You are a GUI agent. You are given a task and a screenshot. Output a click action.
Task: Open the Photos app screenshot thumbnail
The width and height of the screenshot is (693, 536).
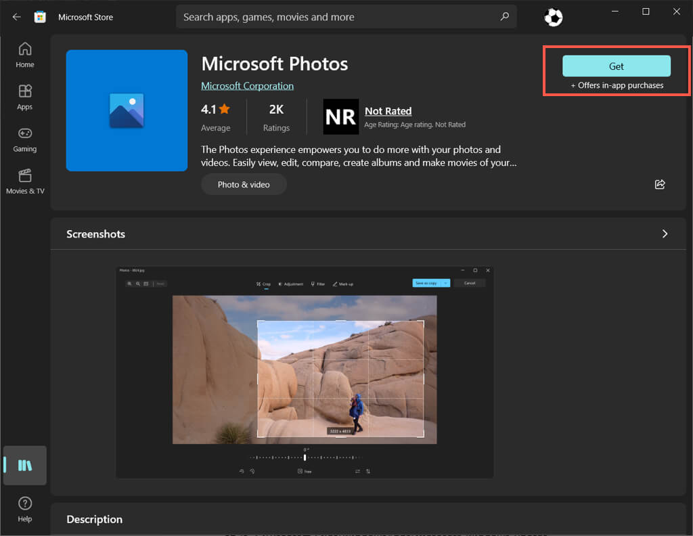pyautogui.click(x=305, y=372)
